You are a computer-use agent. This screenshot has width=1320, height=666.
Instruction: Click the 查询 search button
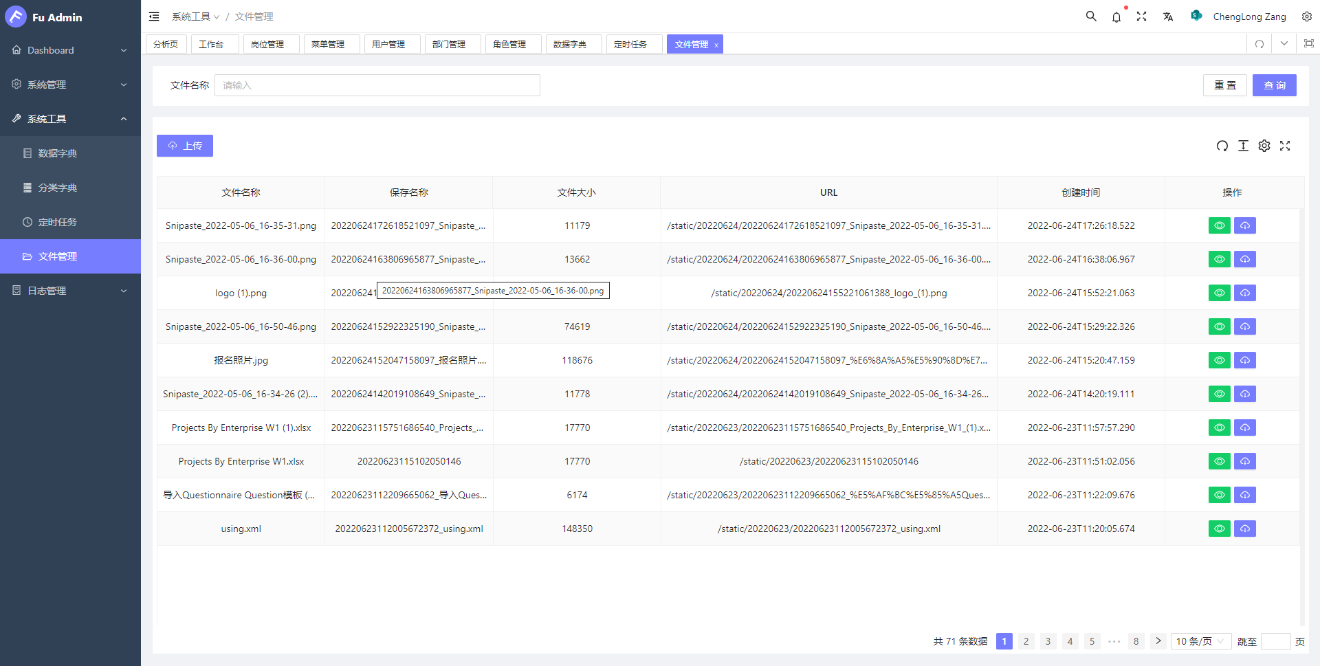point(1274,85)
